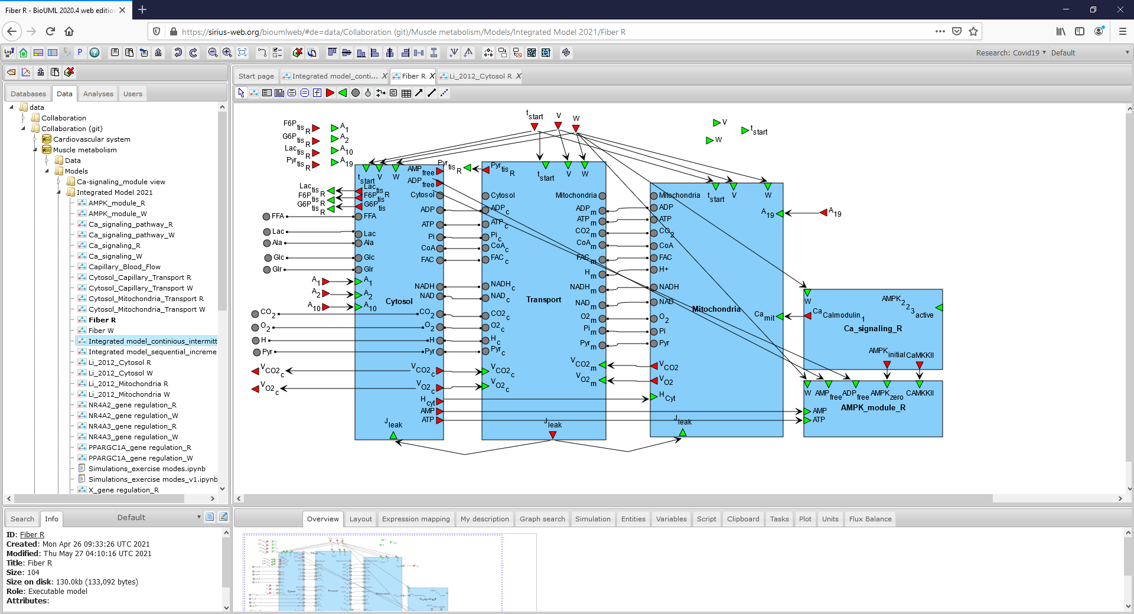Click the last icon in the main toolbar
The height and width of the screenshot is (614, 1134).
click(566, 53)
